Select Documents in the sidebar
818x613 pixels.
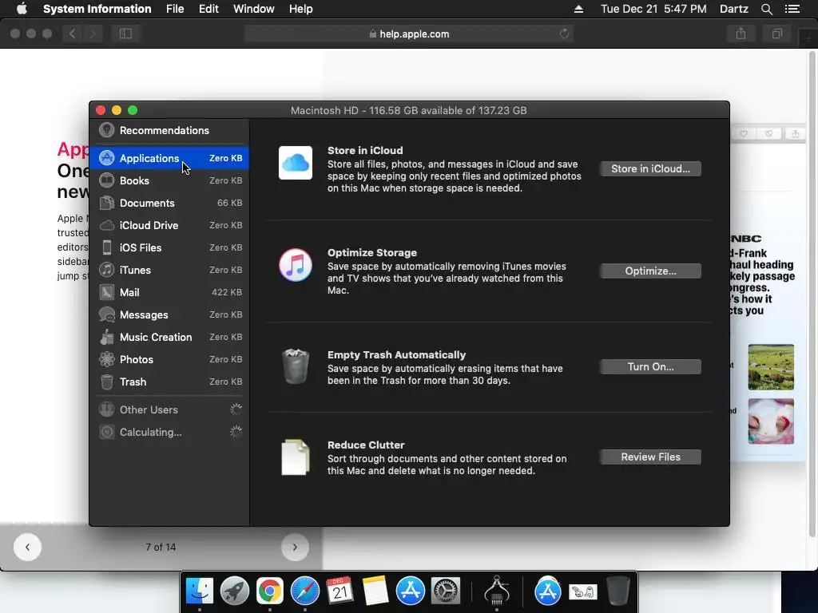point(169,203)
